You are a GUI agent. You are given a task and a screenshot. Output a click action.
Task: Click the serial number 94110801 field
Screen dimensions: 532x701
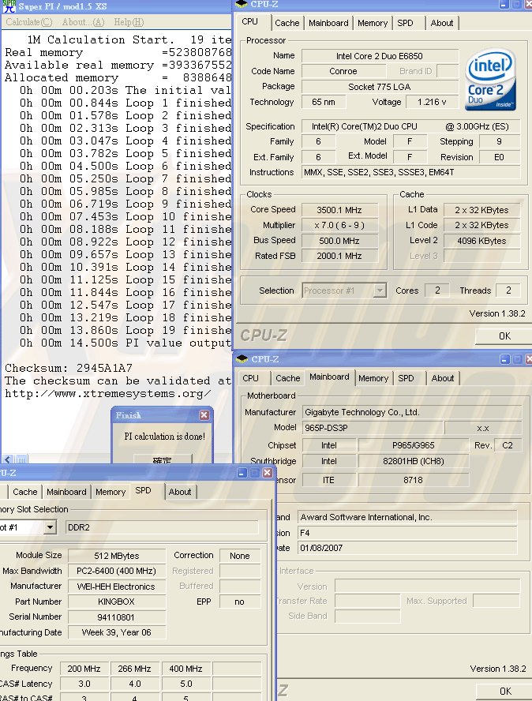click(x=117, y=617)
